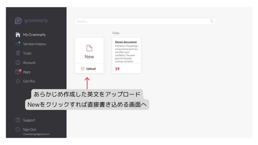This screenshot has height=145, width=258.
Task: Click the Account person icon
Action: pyautogui.click(x=18, y=63)
